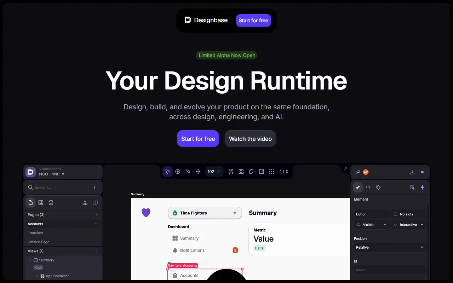Click the shapes components icon
Viewport: 453px width, 283px height.
point(85,203)
